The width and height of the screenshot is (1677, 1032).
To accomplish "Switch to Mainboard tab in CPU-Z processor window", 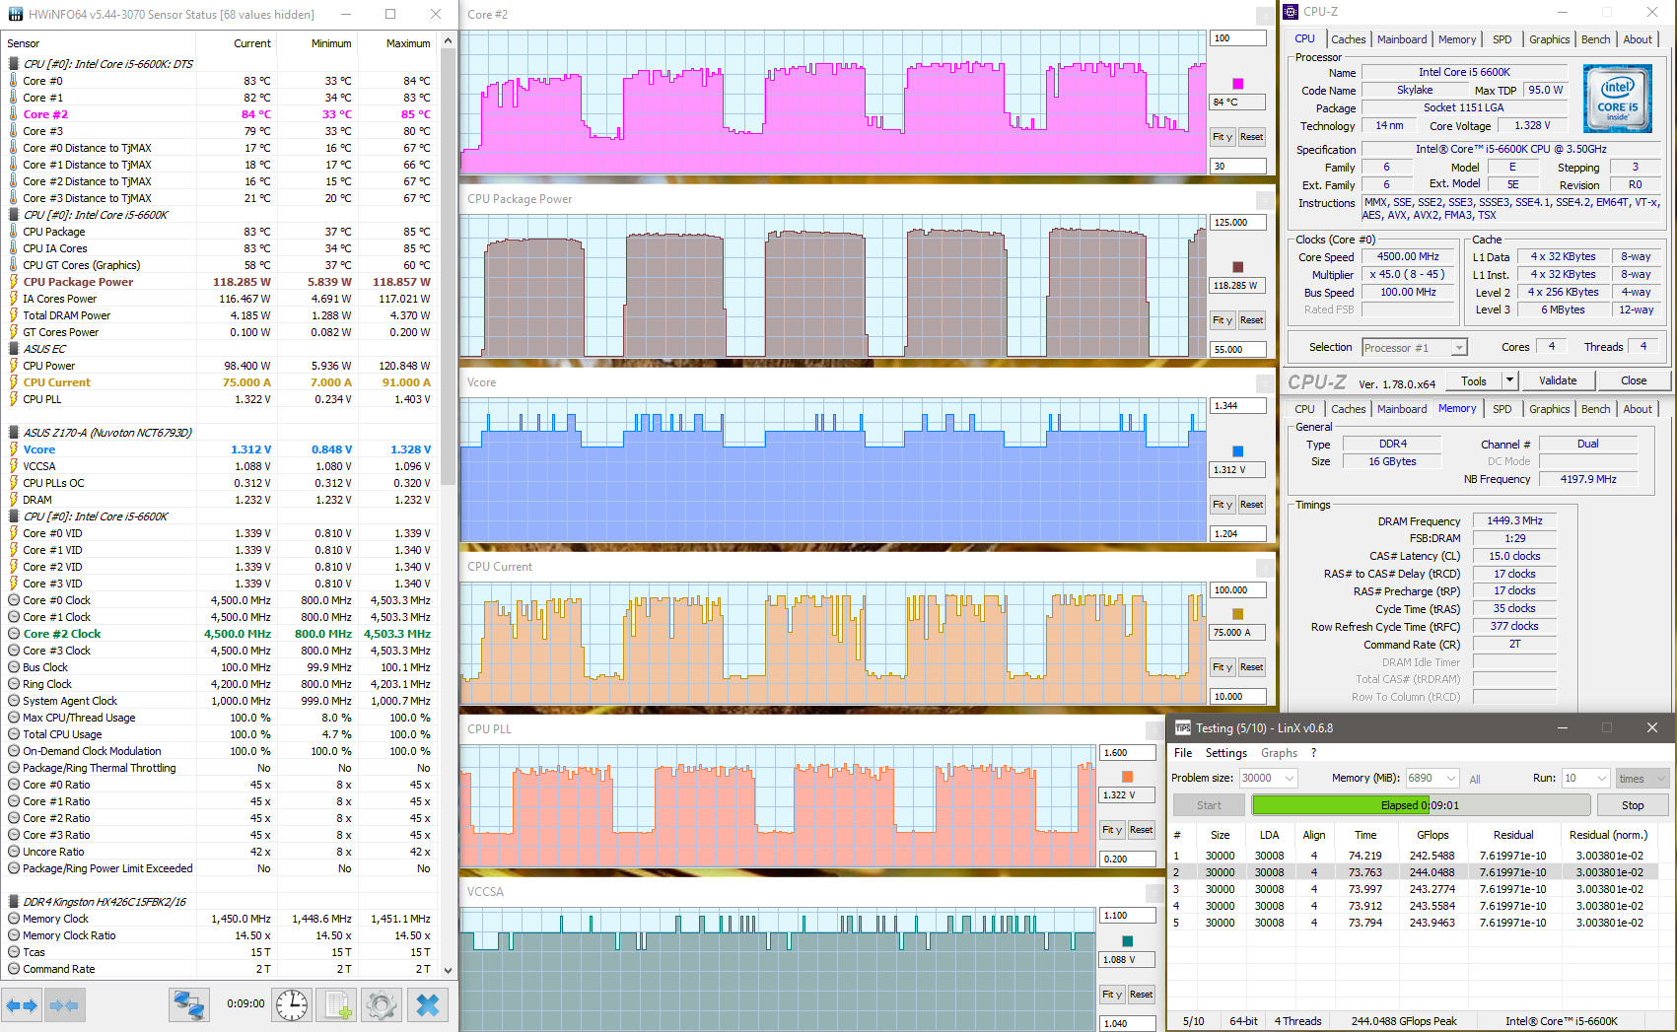I will (1402, 39).
